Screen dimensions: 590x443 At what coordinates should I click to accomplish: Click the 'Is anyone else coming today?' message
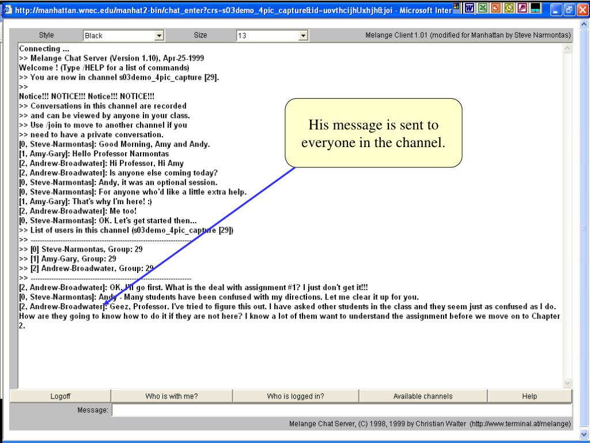coord(164,173)
